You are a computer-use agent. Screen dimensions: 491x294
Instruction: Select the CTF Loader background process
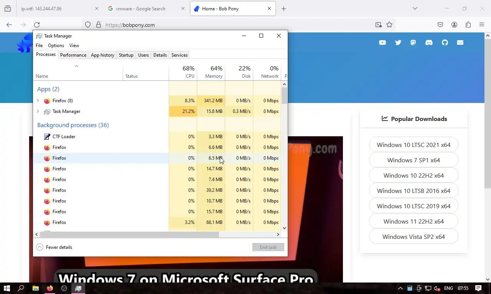[158, 137]
